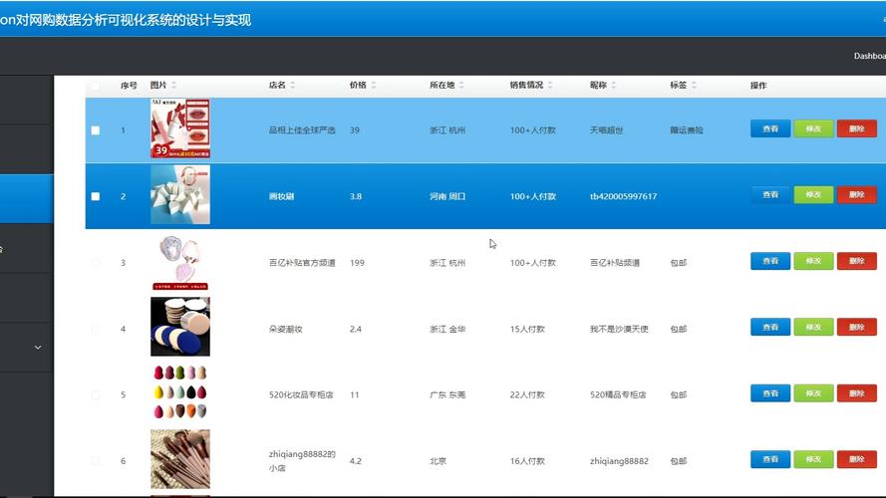886x498 pixels.
Task: Click nickname tb420005997617
Action: tap(623, 196)
